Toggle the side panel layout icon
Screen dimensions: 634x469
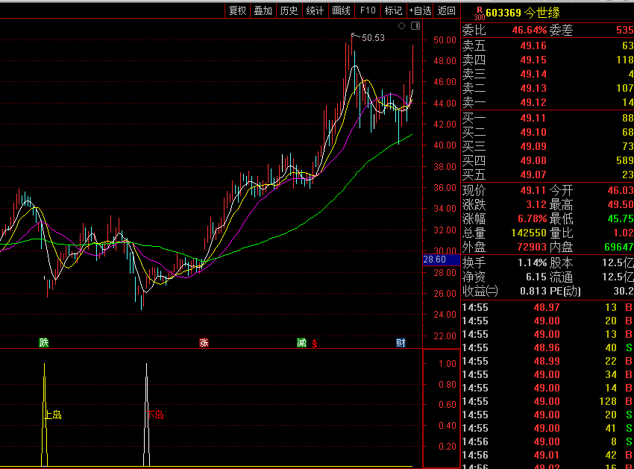(415, 26)
